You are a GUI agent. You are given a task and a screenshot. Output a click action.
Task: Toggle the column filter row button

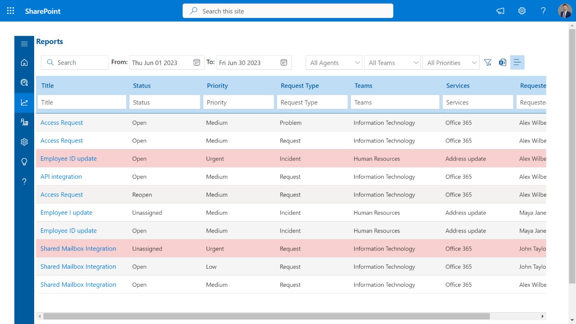[517, 62]
